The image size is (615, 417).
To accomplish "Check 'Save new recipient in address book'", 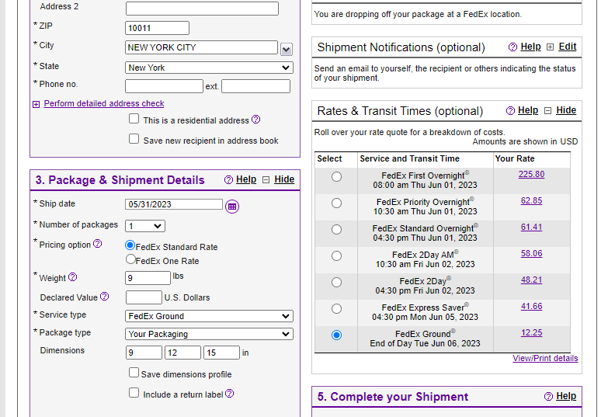I will click(134, 139).
